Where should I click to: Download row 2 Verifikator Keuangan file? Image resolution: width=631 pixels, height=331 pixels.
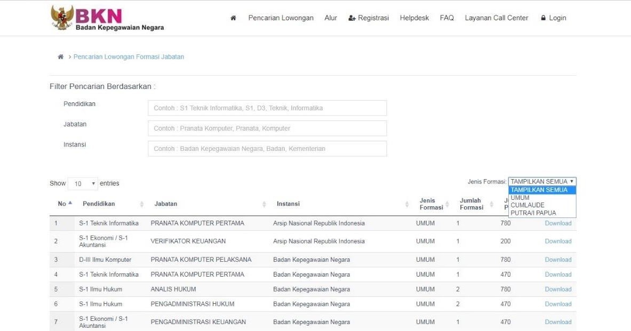[x=558, y=241]
